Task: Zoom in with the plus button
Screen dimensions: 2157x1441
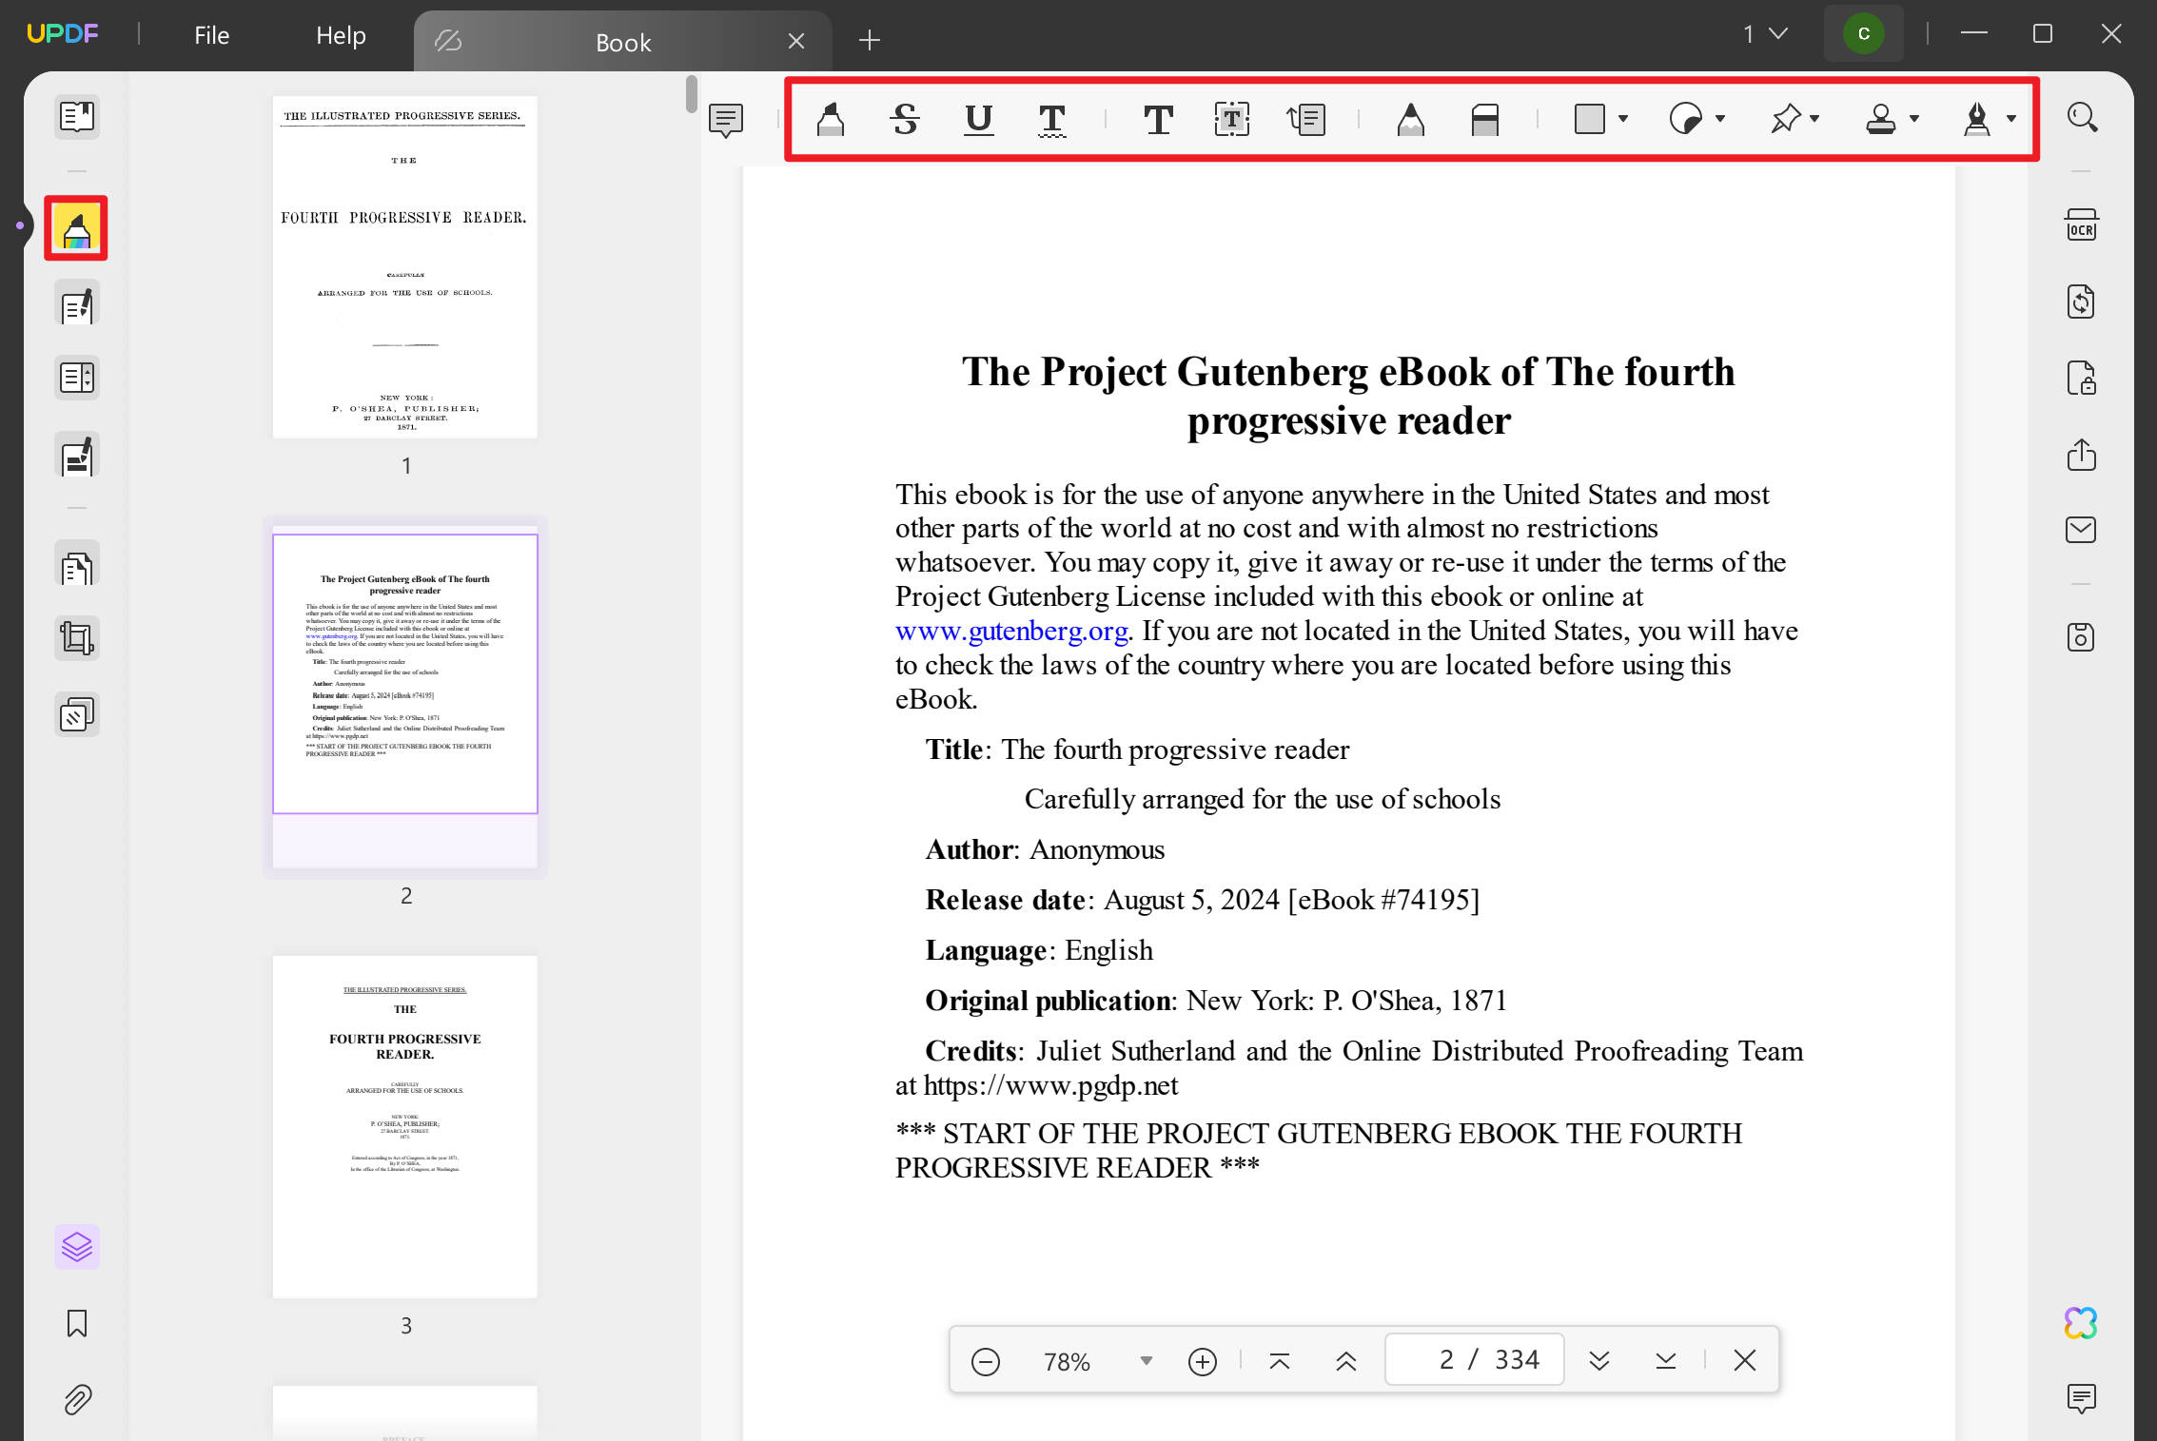Action: (x=1203, y=1362)
